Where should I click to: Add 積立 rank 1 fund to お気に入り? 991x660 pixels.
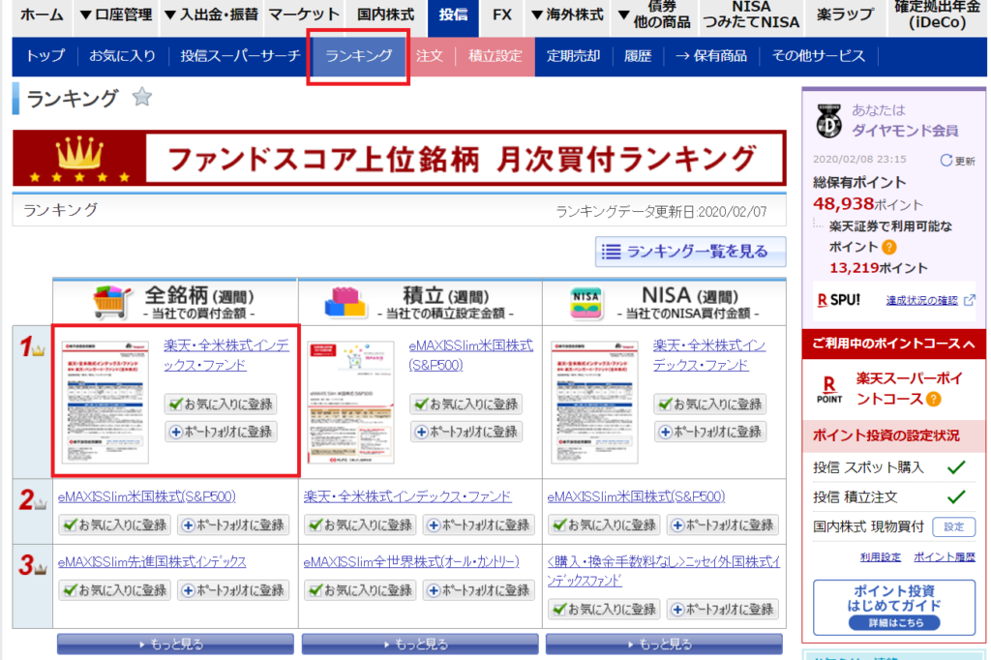click(x=465, y=404)
